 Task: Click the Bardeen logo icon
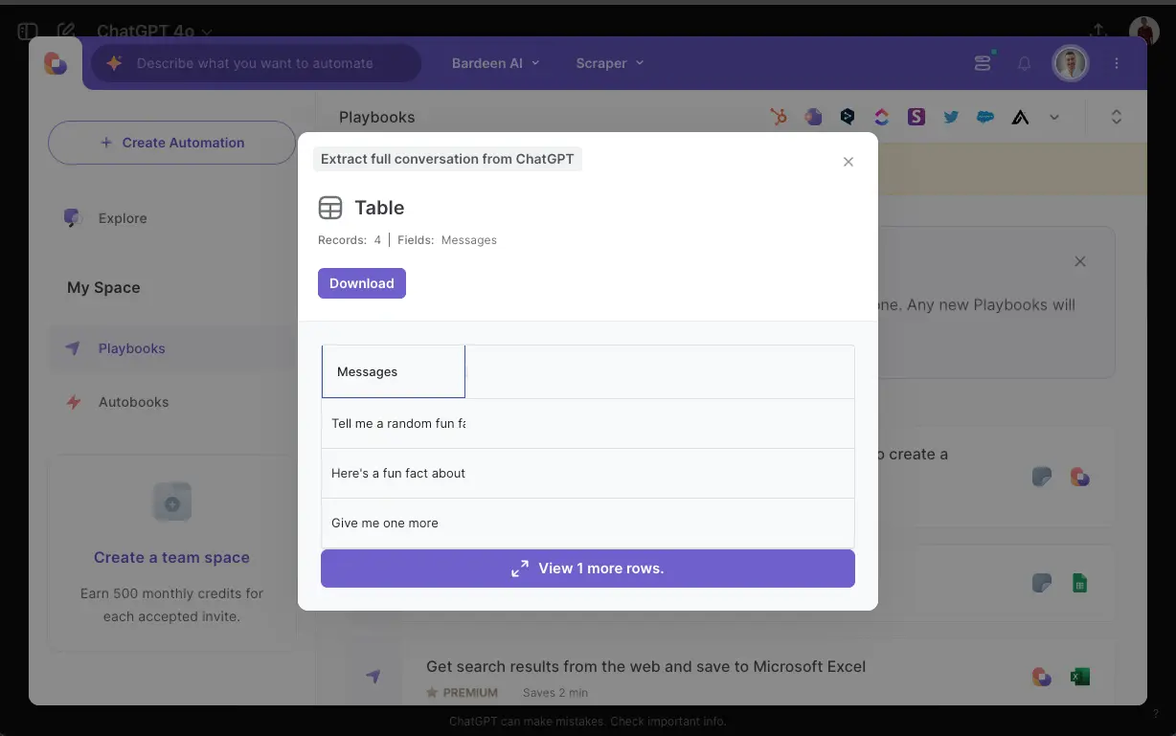pyautogui.click(x=56, y=63)
